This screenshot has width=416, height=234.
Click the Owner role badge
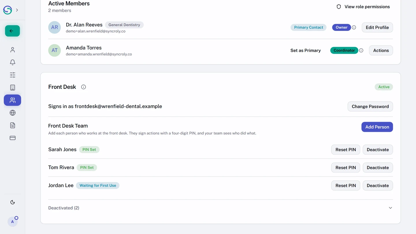[341, 27]
